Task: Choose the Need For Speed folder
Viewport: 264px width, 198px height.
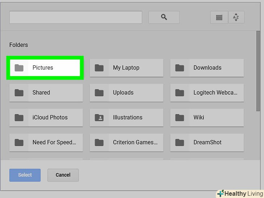Action: (x=46, y=143)
